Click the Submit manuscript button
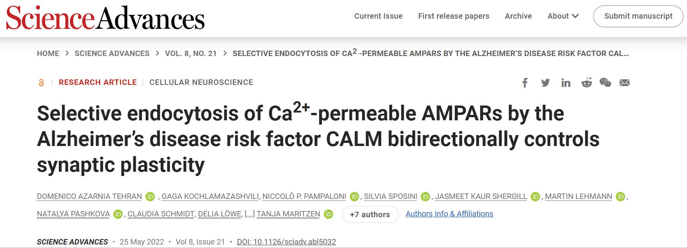 click(x=638, y=16)
